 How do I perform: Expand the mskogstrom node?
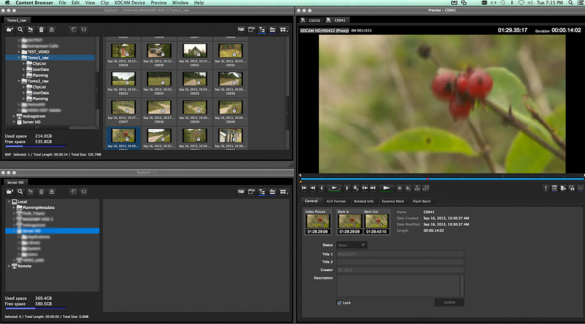(x=14, y=116)
